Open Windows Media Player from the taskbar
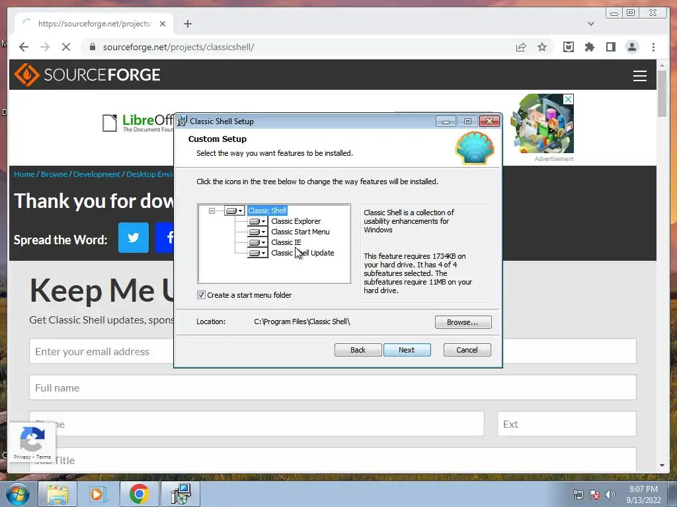This screenshot has height=507, width=677. (98, 494)
